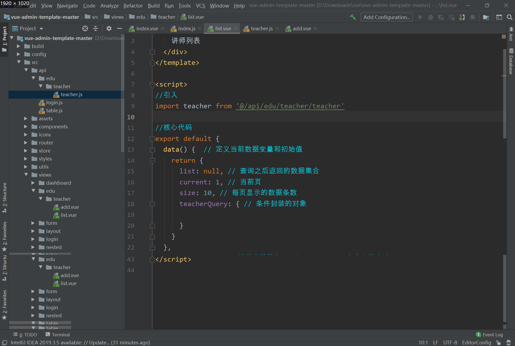The image size is (515, 346).
Task: Close the teacher.js tab
Action: (277, 28)
